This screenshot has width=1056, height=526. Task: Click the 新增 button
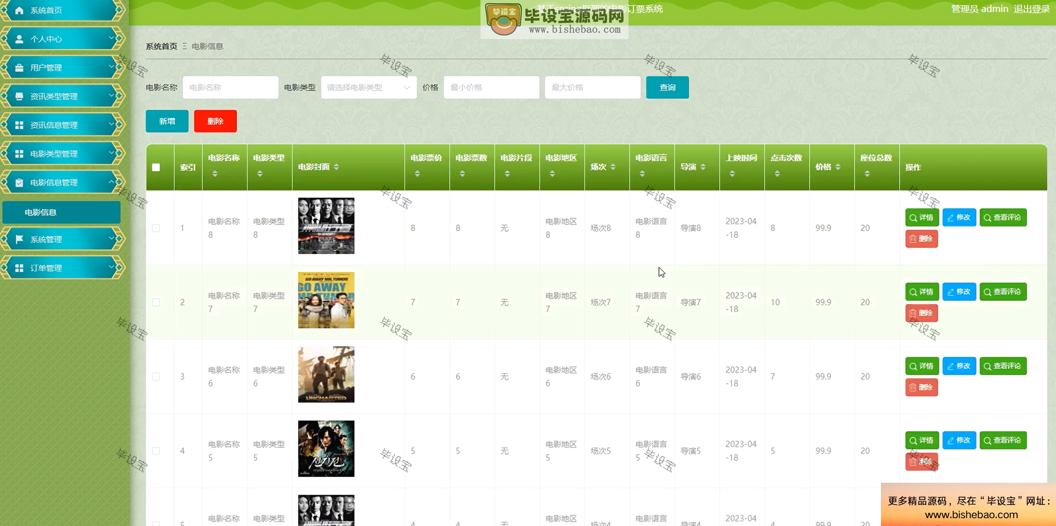pyautogui.click(x=167, y=121)
